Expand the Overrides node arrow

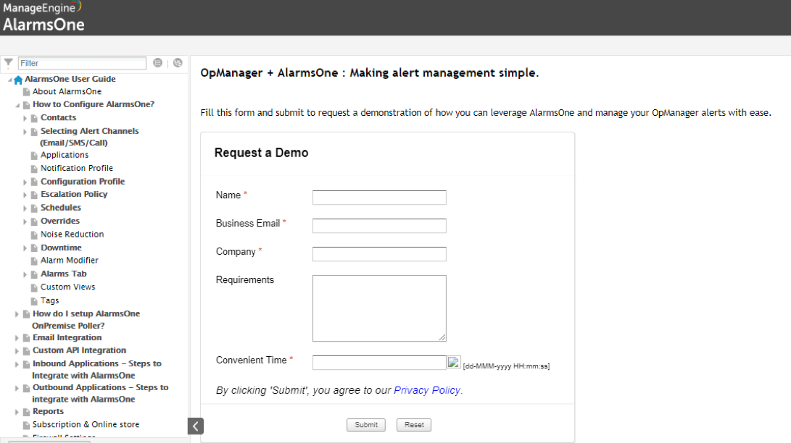point(25,221)
